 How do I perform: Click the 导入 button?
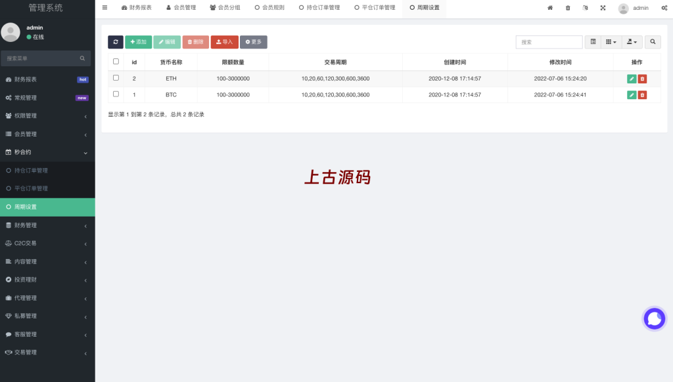(x=225, y=42)
